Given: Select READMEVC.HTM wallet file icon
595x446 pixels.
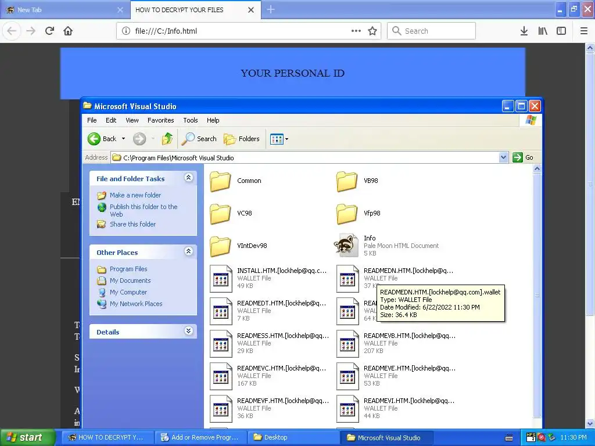Looking at the screenshot, I should (221, 376).
